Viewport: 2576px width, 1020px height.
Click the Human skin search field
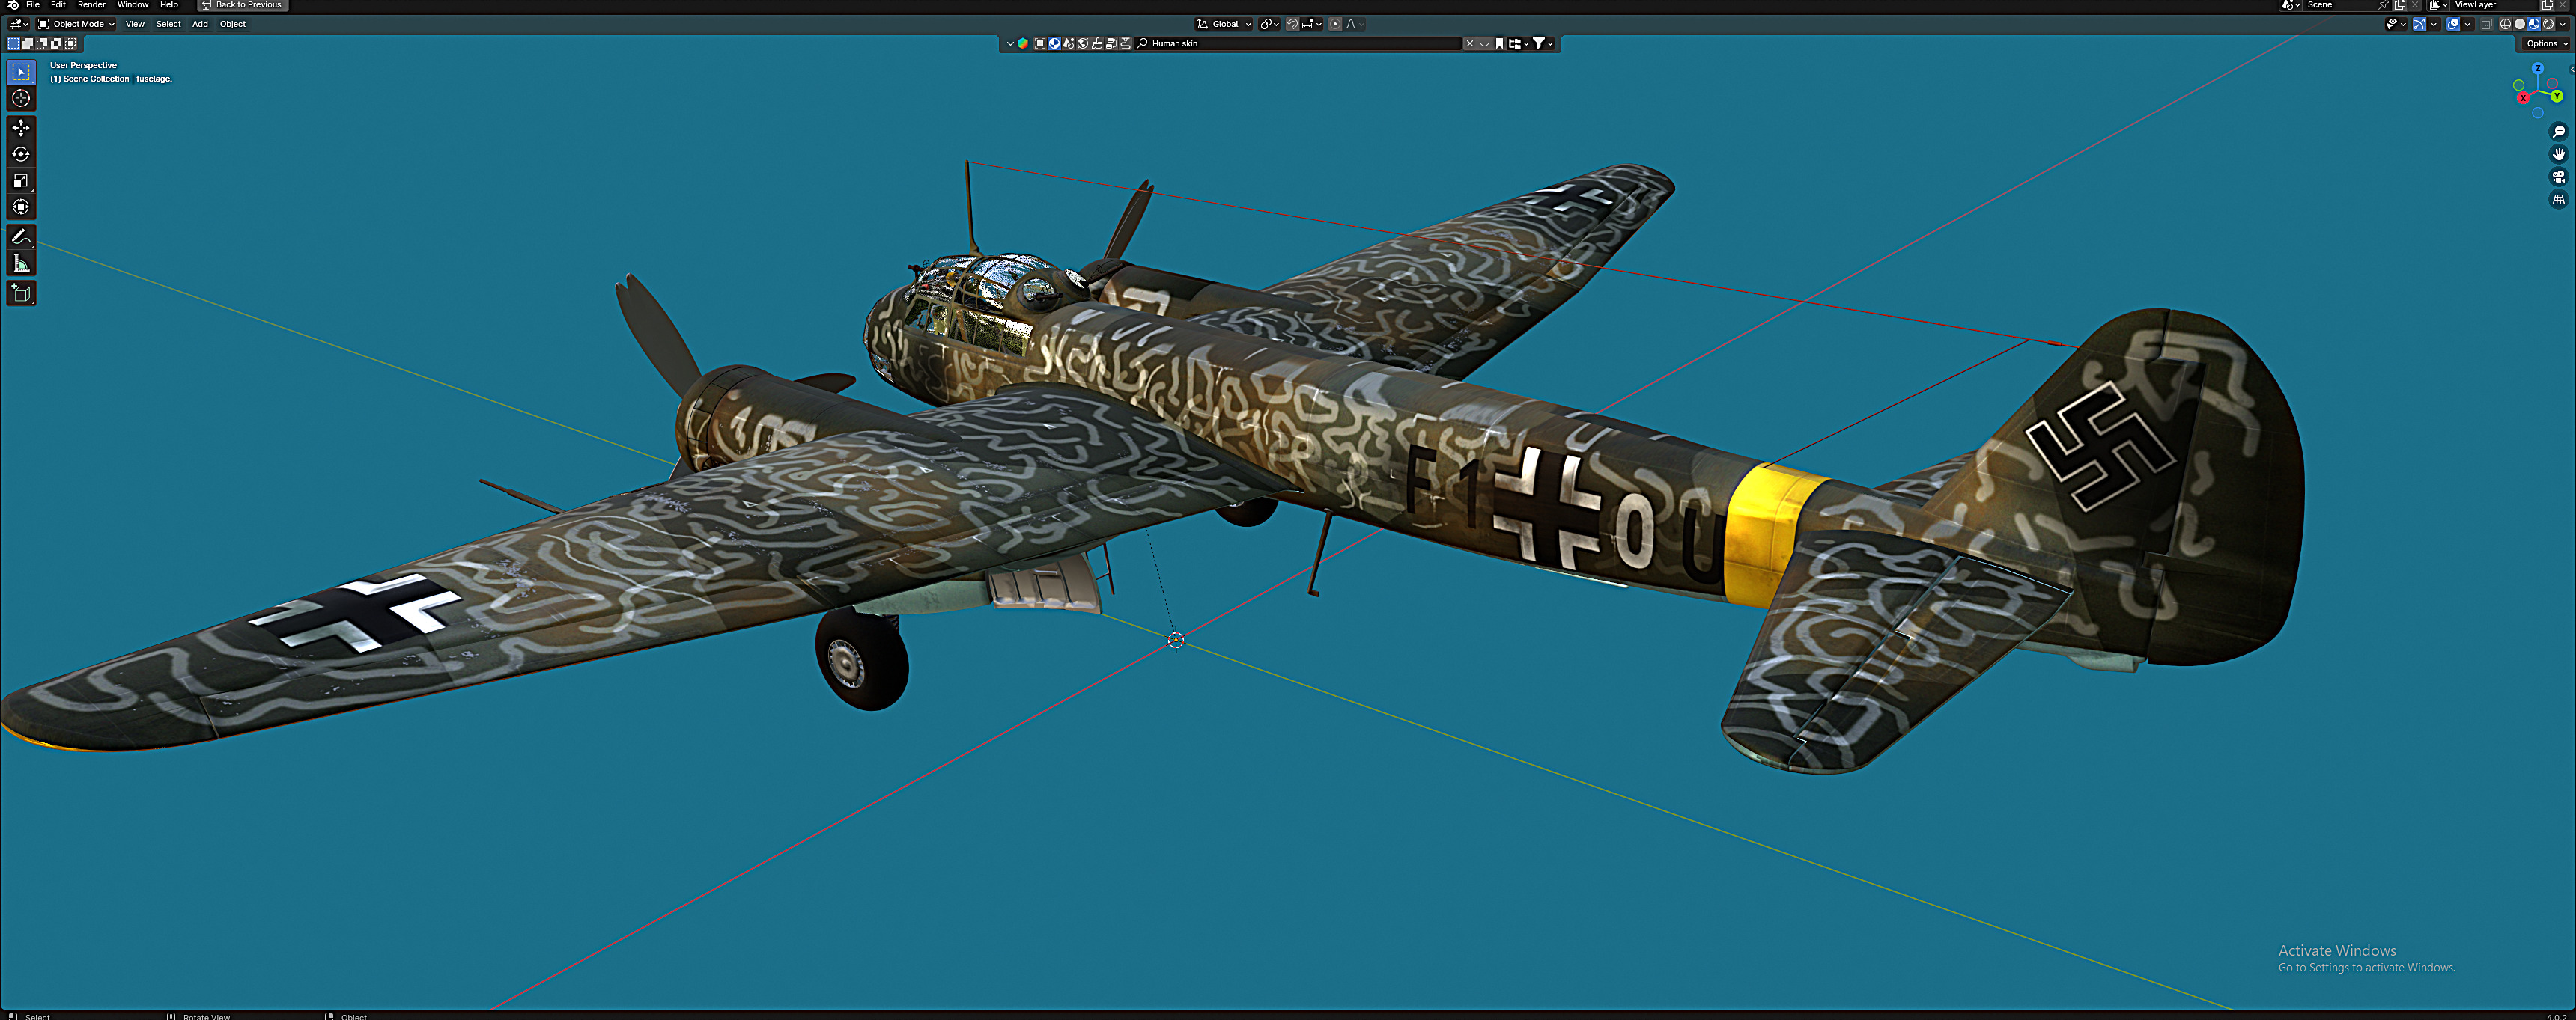coord(1298,44)
